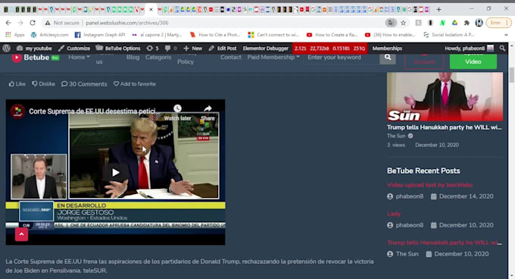Open the green Upload Video button
Viewport: 515px width, 279px height.
pyautogui.click(x=473, y=61)
